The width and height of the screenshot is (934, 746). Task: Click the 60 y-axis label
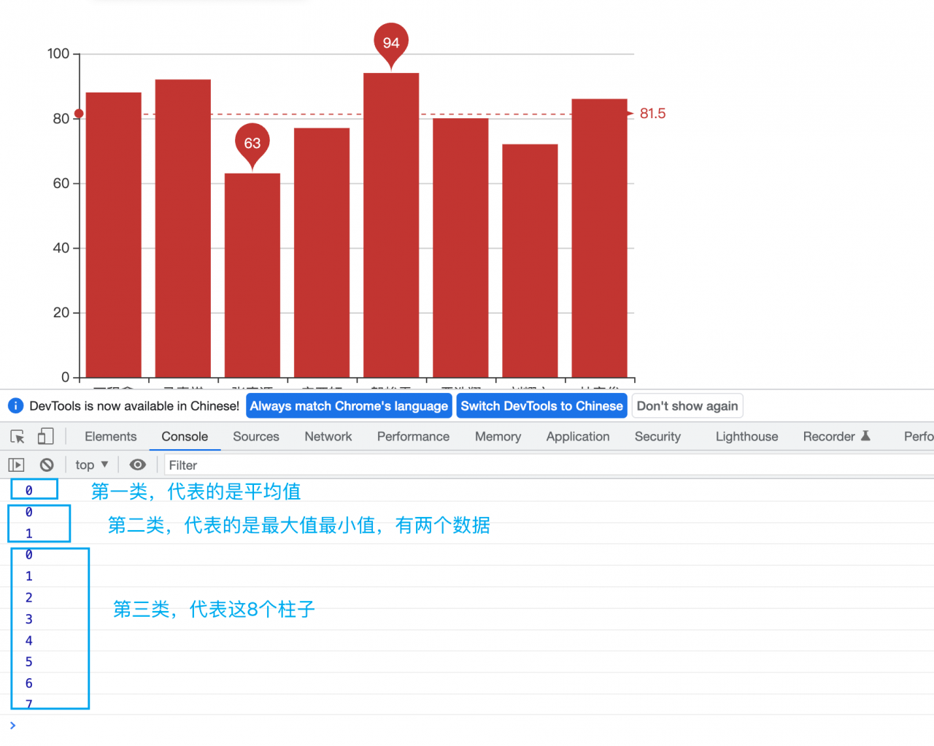[61, 184]
